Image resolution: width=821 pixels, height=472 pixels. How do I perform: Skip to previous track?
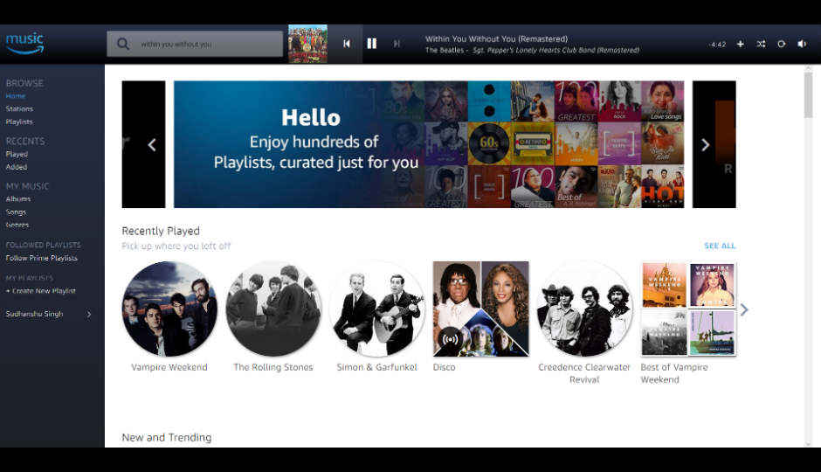(346, 44)
